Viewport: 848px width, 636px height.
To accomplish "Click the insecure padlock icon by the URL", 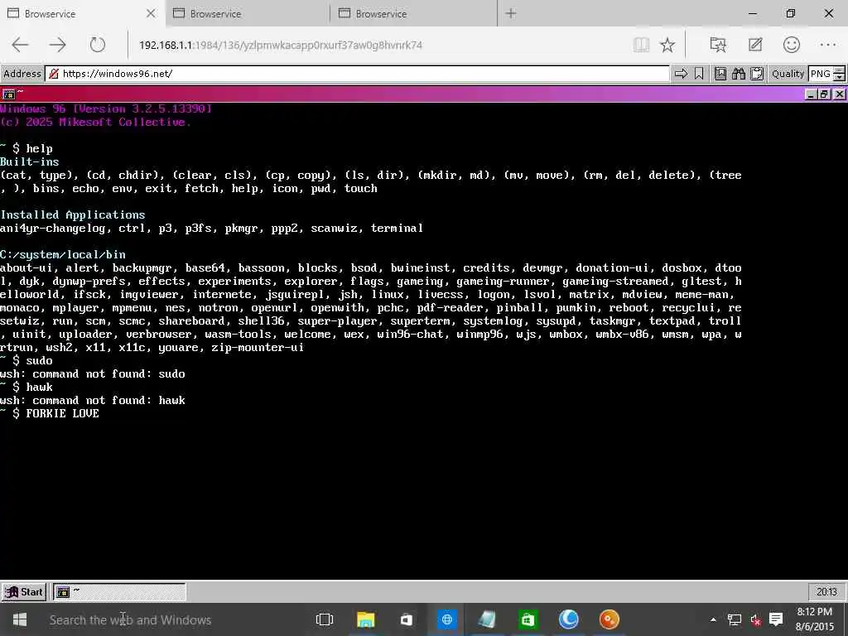I will (54, 74).
